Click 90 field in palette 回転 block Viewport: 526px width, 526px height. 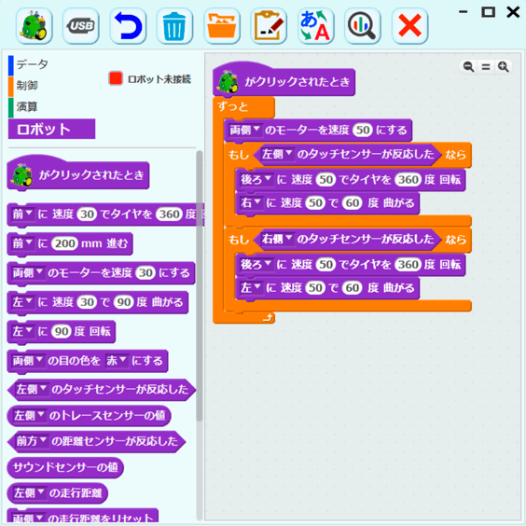[x=62, y=331]
